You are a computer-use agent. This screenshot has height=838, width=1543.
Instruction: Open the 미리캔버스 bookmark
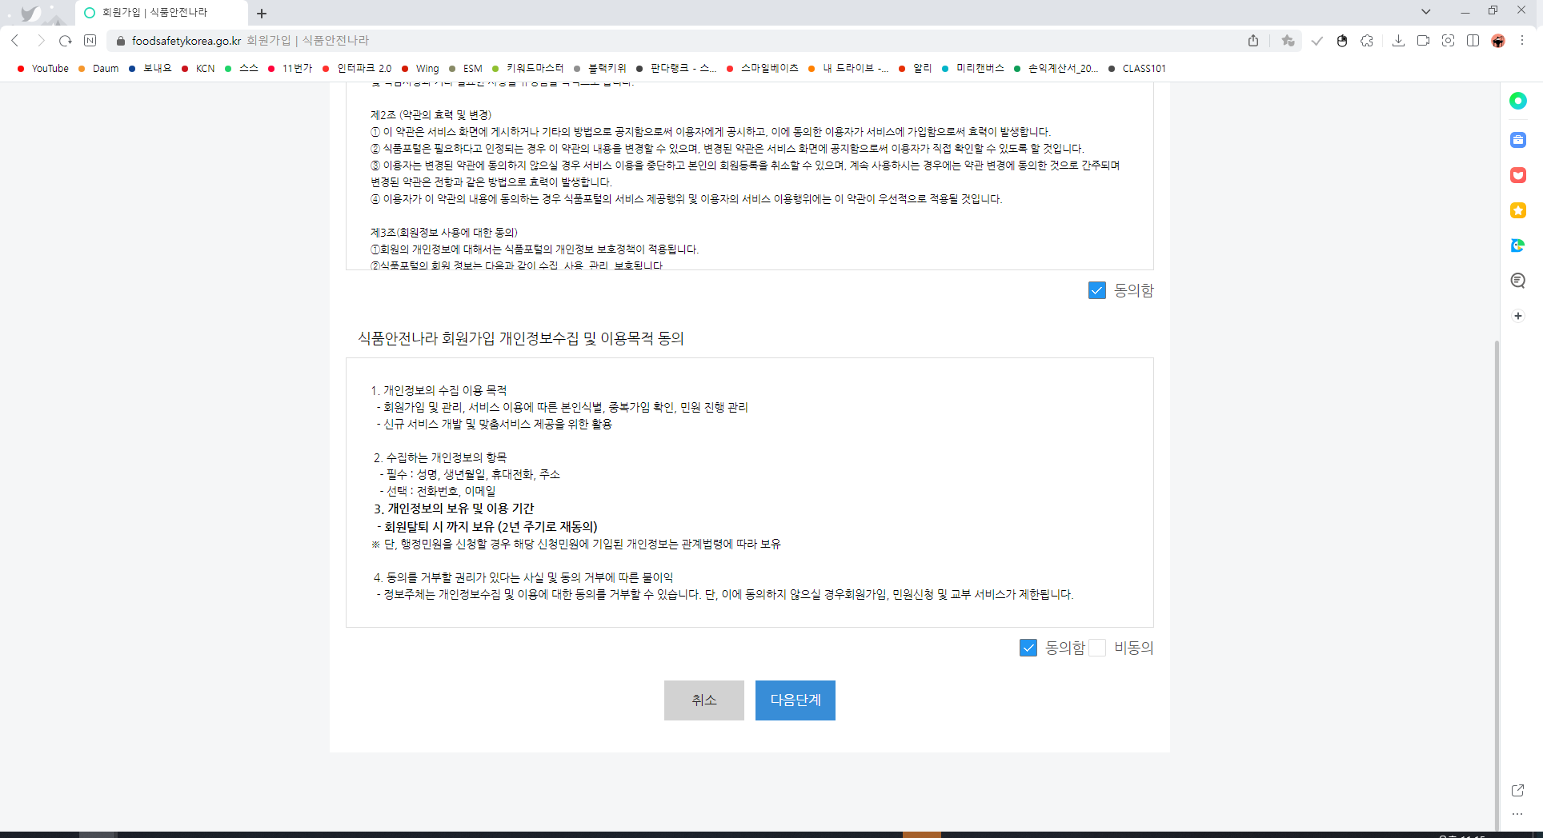coord(973,69)
